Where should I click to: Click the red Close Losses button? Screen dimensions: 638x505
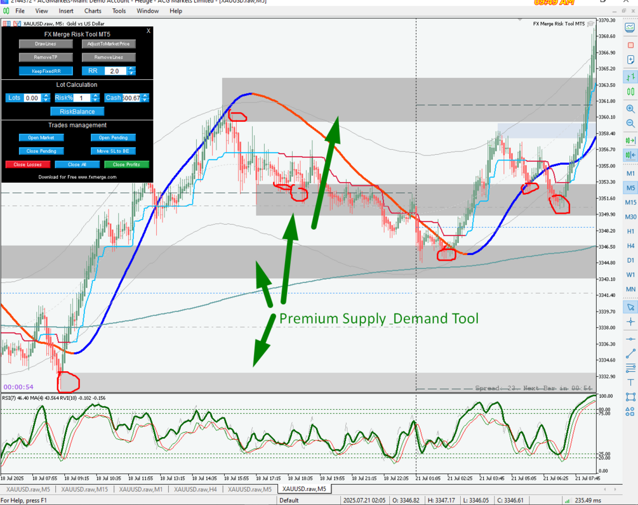pyautogui.click(x=28, y=165)
